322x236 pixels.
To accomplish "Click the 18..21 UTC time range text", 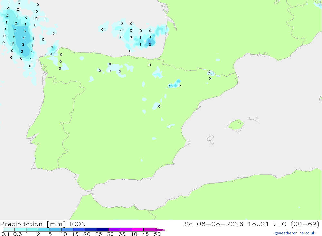I will pyautogui.click(x=258, y=224).
